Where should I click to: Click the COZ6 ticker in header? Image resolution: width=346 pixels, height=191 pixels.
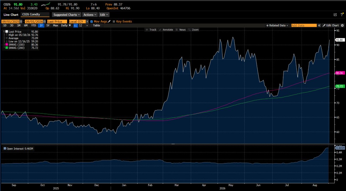(x=7, y=4)
